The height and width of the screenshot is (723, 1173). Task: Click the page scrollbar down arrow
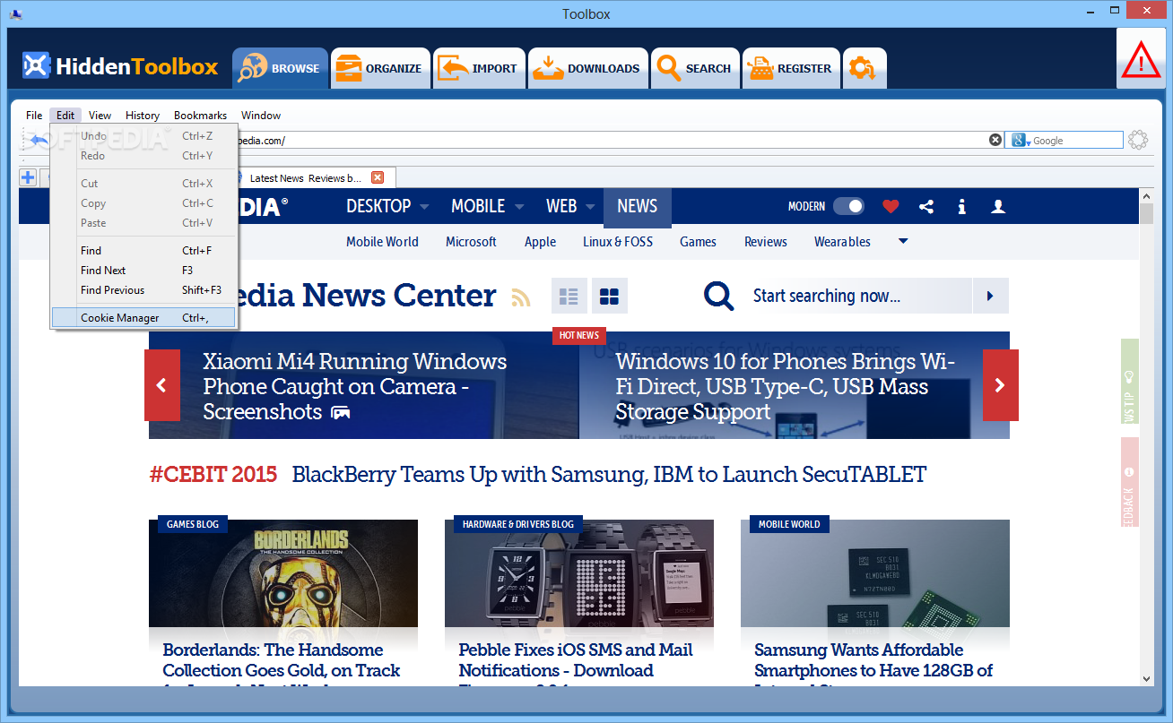point(1146,678)
